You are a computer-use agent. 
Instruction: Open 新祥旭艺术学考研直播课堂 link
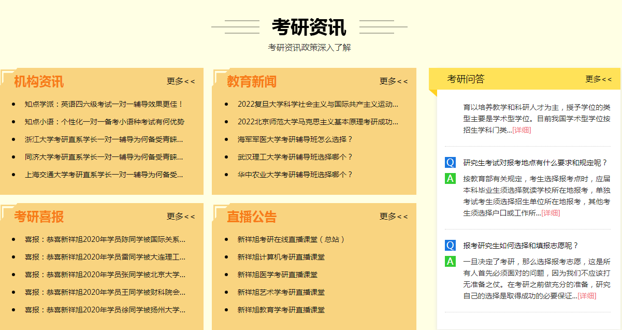281,292
